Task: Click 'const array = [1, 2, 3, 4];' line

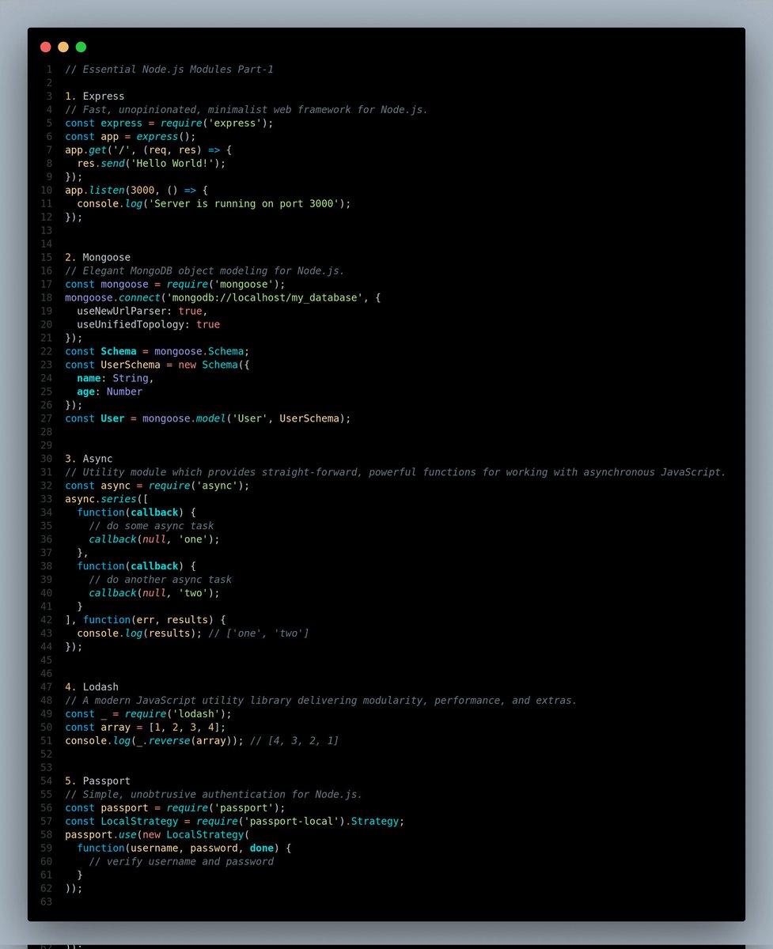Action: [x=146, y=728]
